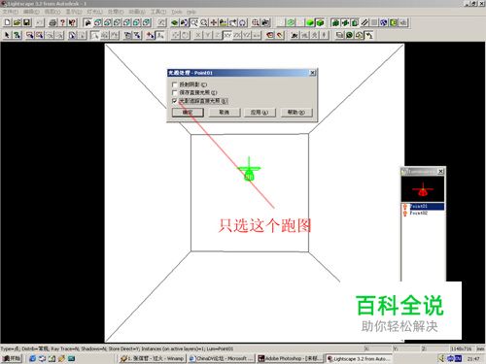Viewport: 486px width, 364px height.
Task: Click the 应用 (Apply) button
Action: click(260, 113)
